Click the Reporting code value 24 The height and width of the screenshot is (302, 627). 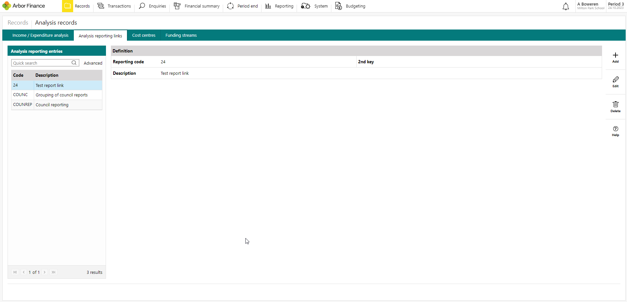coord(163,62)
